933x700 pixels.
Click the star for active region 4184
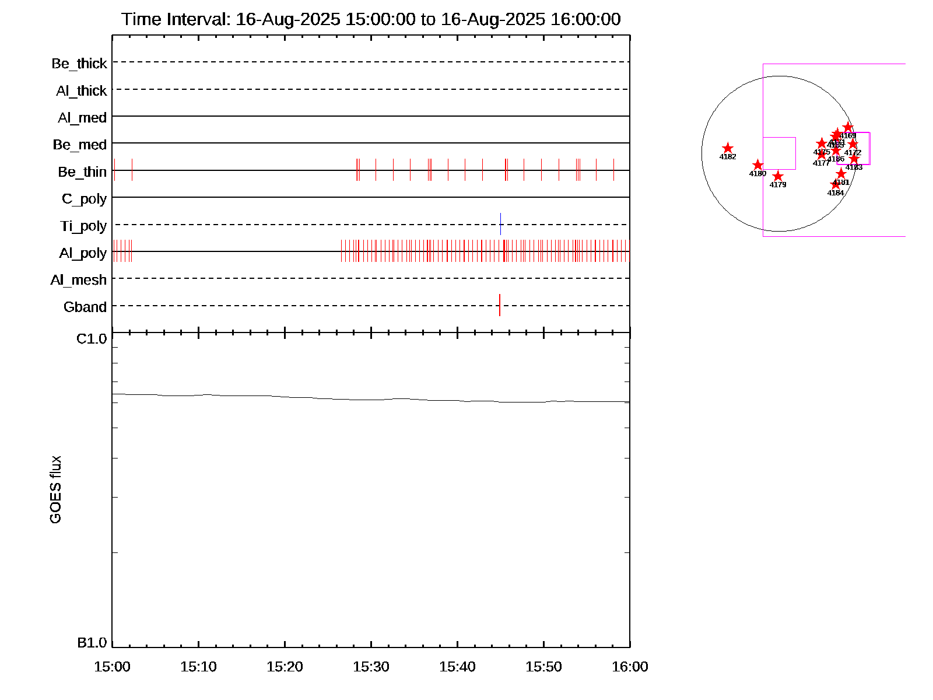pyautogui.click(x=835, y=185)
